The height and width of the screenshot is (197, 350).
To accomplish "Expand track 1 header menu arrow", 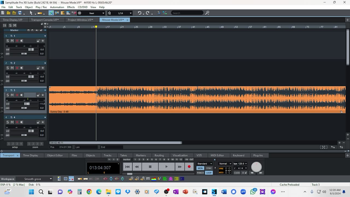I will point(45,36).
